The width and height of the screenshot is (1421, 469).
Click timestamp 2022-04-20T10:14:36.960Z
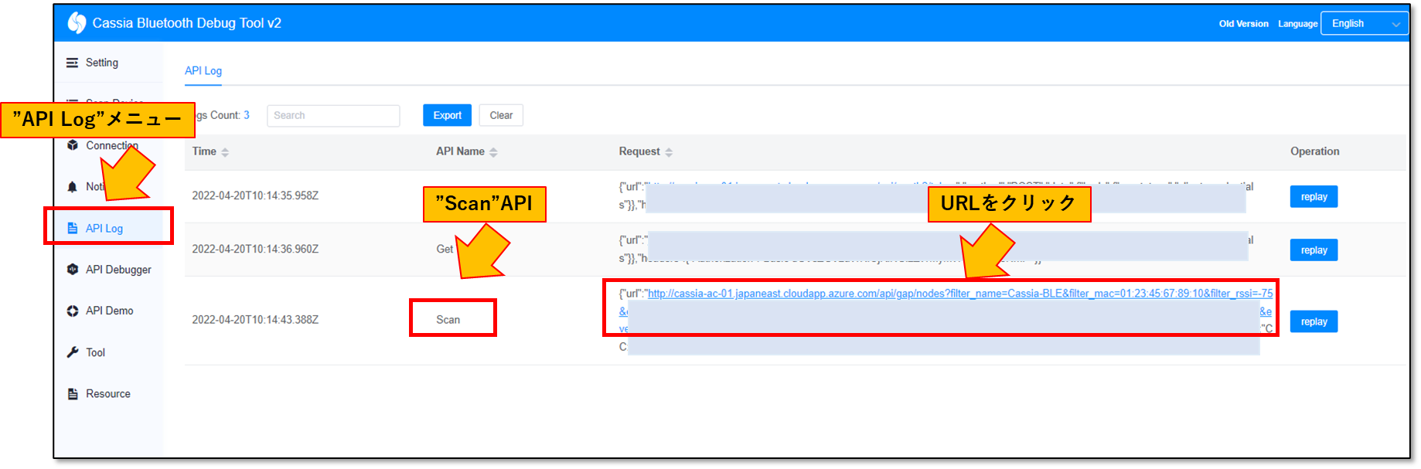point(255,249)
